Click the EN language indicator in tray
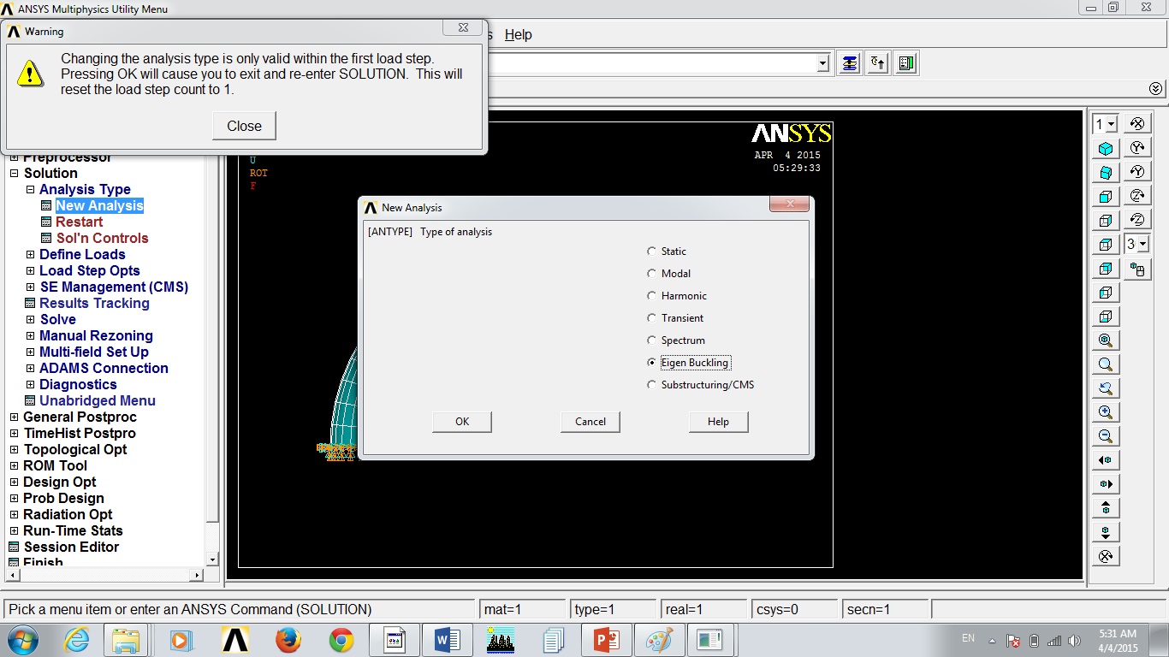The width and height of the screenshot is (1169, 657). pos(969,638)
